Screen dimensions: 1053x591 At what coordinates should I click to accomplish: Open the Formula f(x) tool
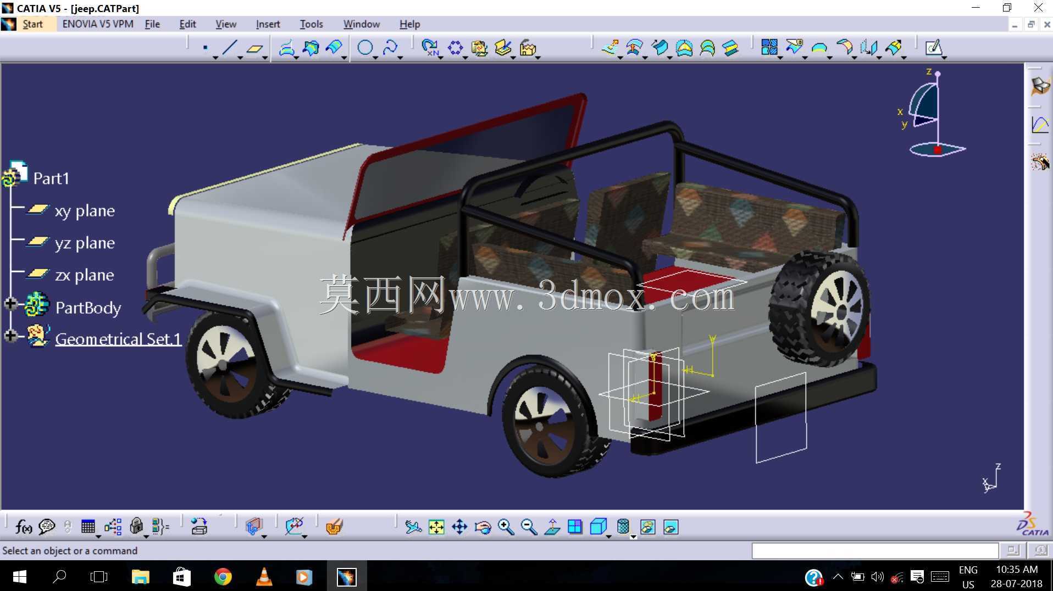(x=24, y=527)
